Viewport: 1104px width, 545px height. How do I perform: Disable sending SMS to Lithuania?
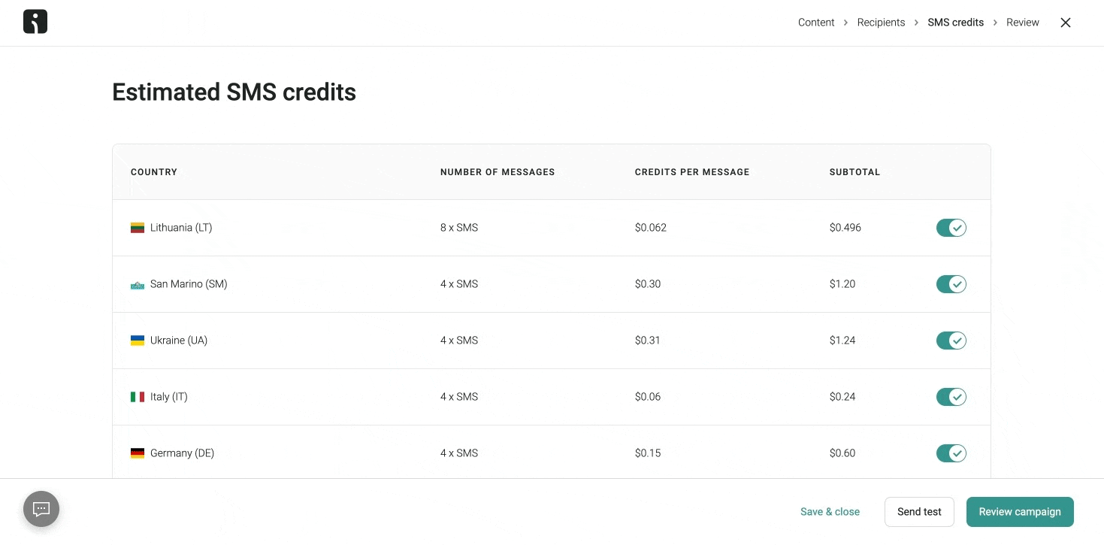tap(951, 227)
